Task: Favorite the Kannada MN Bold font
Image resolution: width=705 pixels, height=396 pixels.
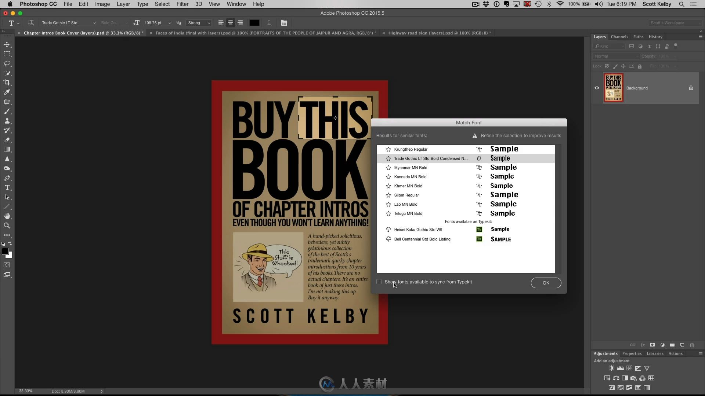Action: click(x=388, y=177)
